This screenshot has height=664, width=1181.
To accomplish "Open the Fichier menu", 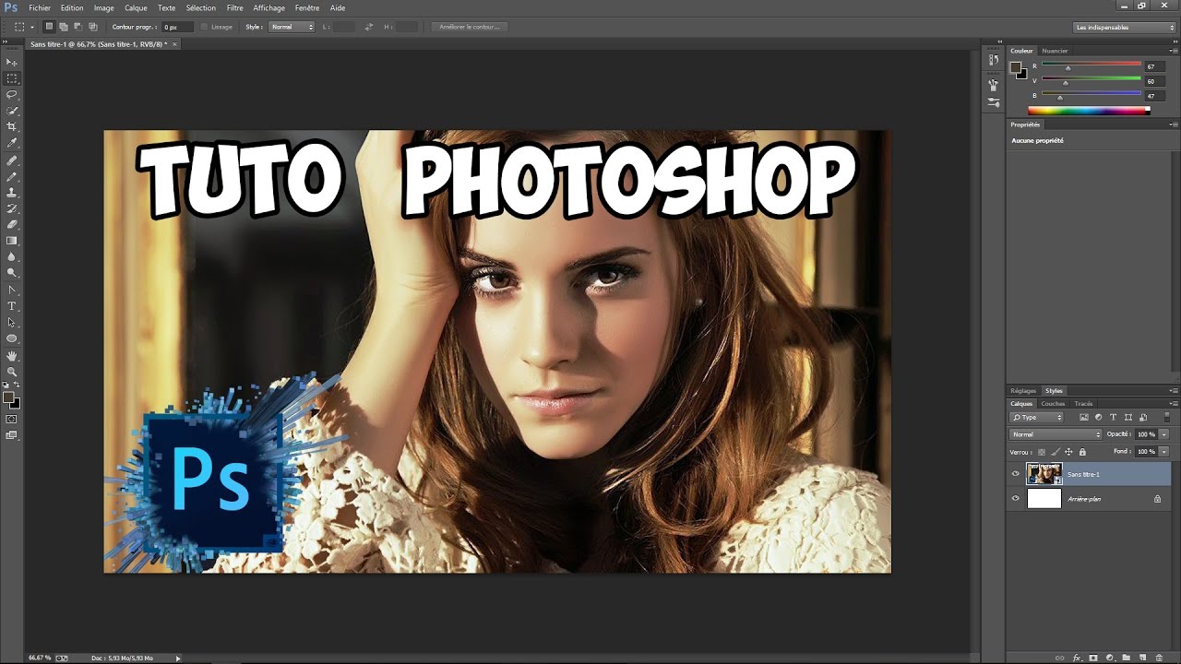I will (x=40, y=7).
